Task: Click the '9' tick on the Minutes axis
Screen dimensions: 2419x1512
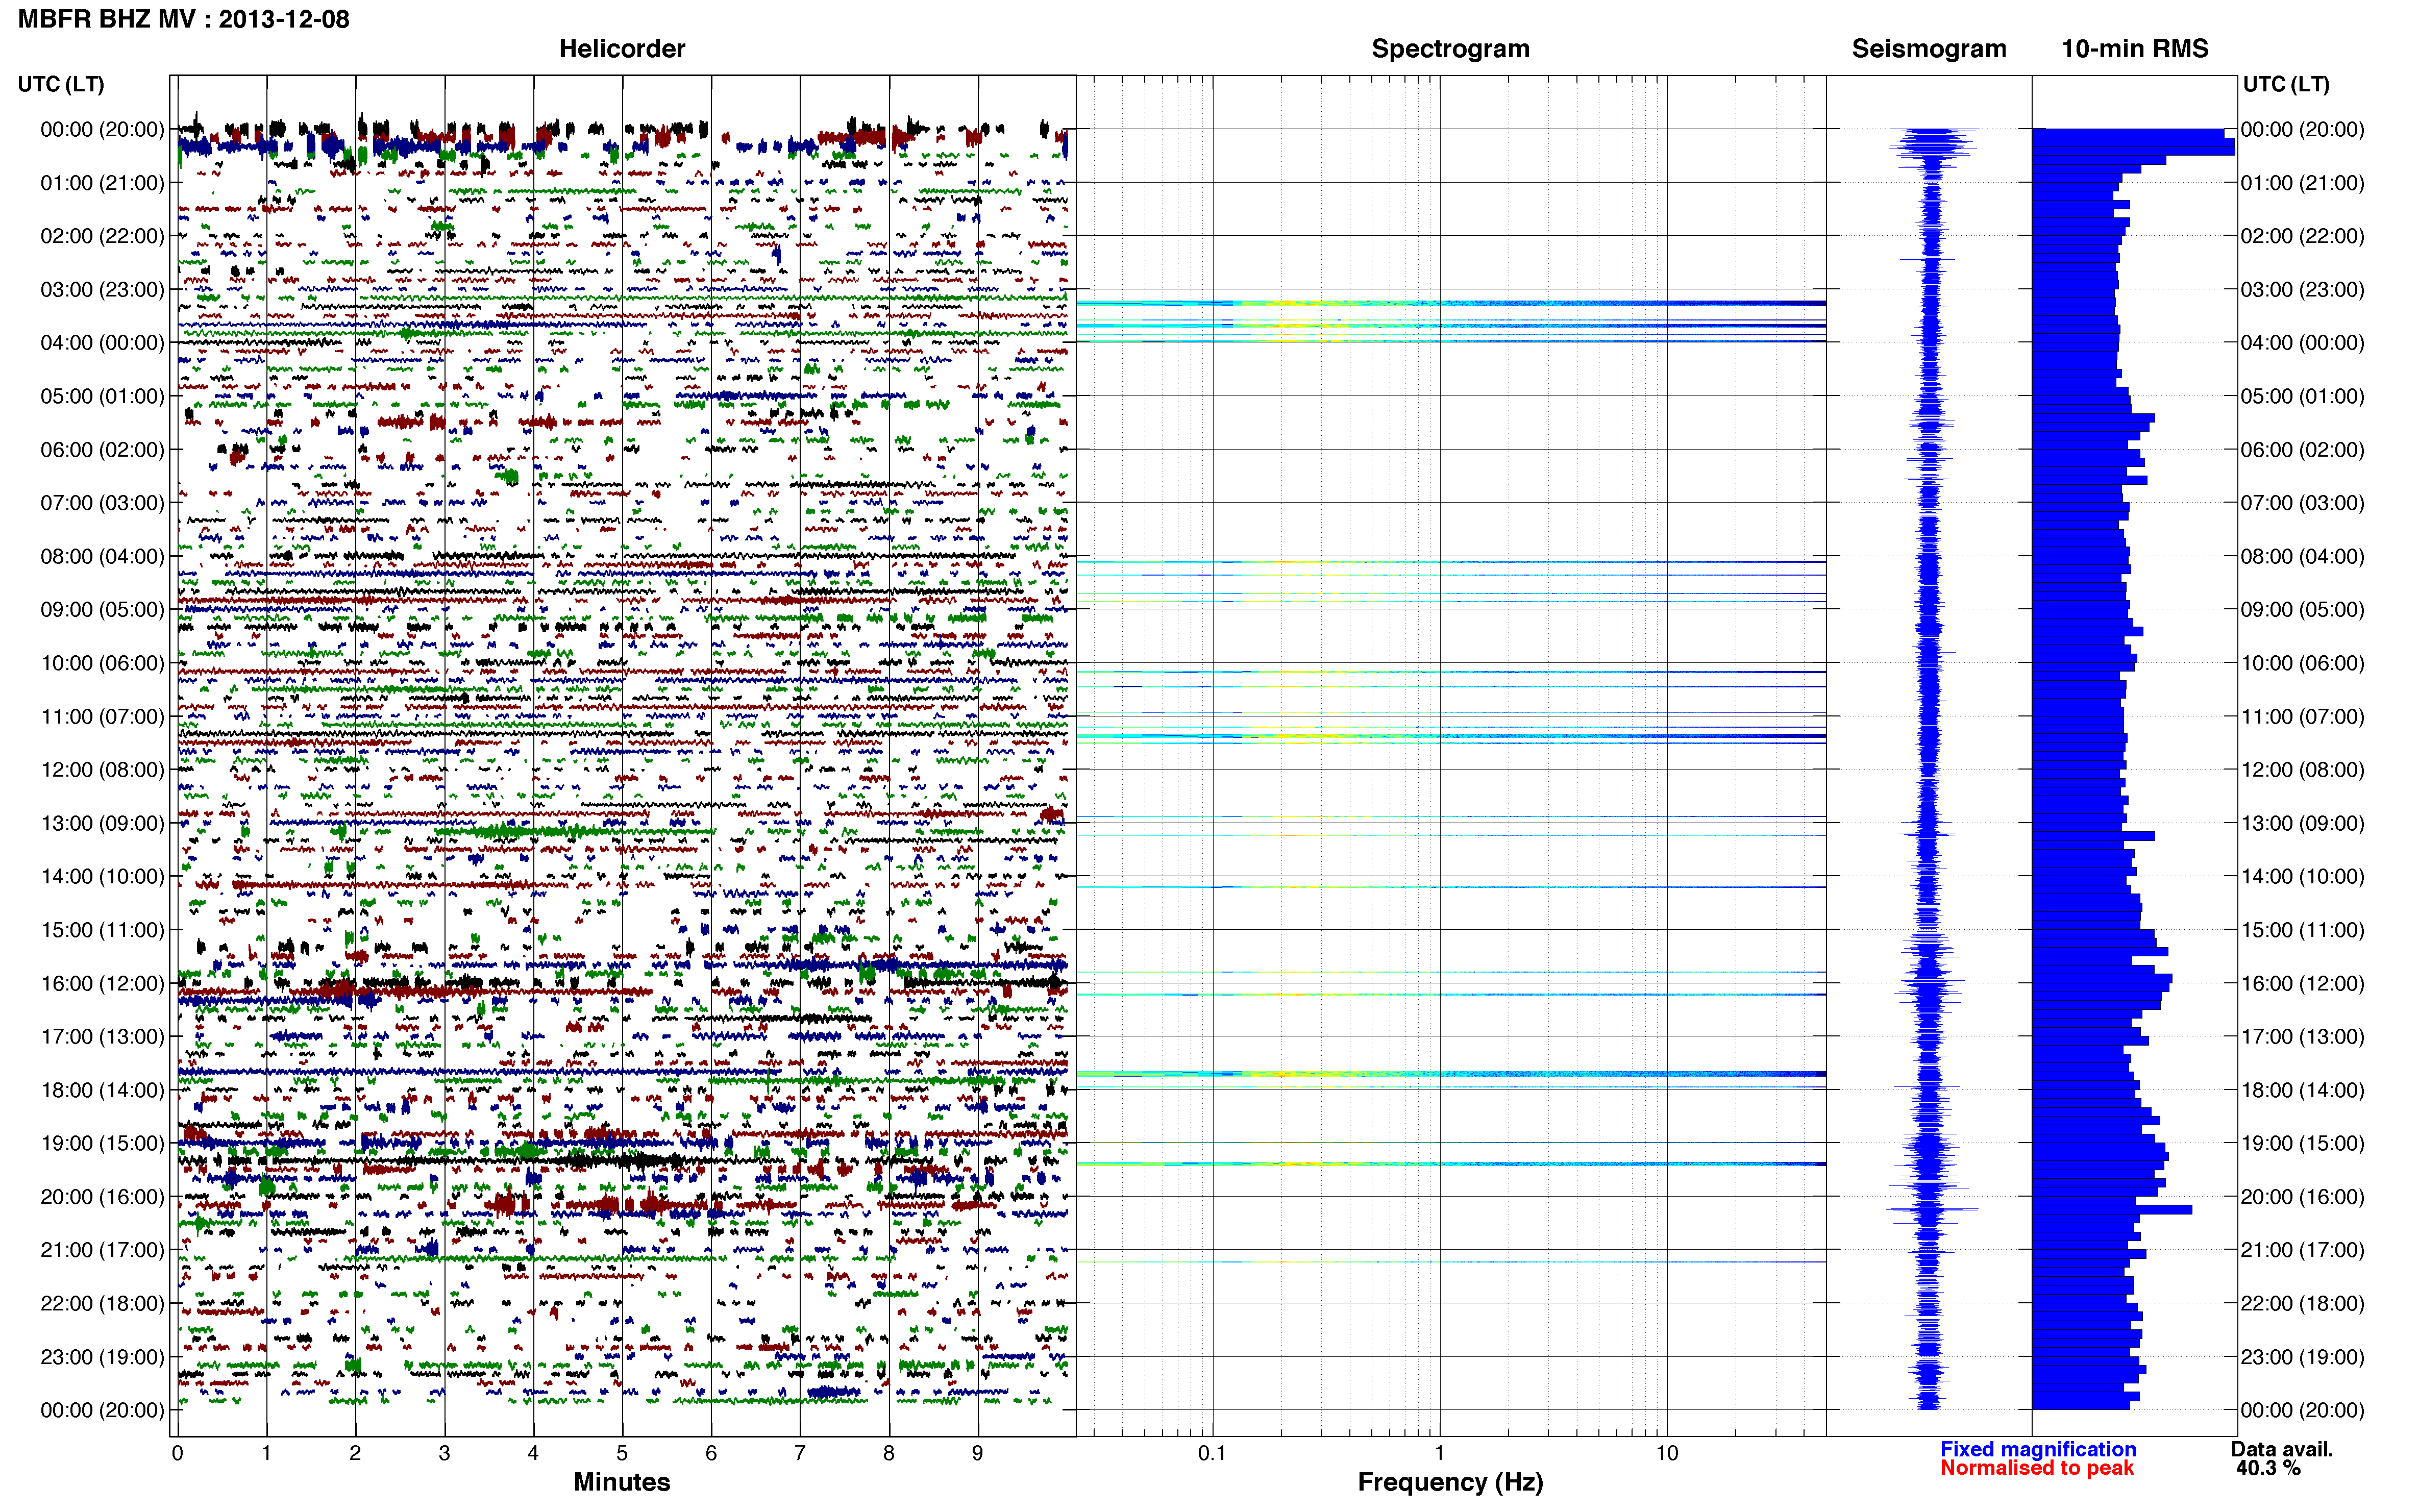Action: 978,1453
